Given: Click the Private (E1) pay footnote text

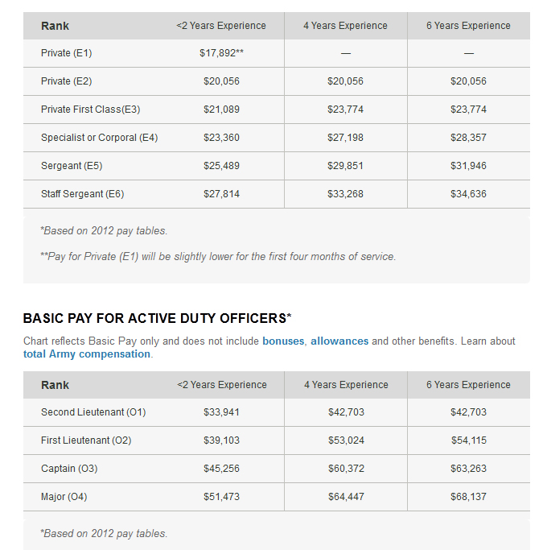Looking at the screenshot, I should click(218, 257).
